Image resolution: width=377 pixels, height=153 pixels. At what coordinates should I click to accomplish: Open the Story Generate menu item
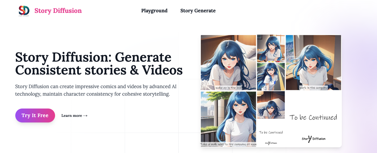(198, 11)
